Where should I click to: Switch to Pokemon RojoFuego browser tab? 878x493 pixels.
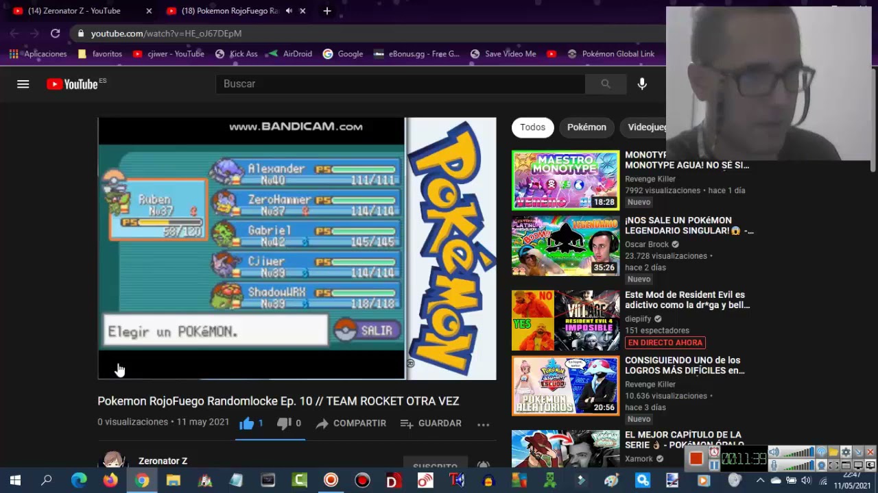click(230, 11)
